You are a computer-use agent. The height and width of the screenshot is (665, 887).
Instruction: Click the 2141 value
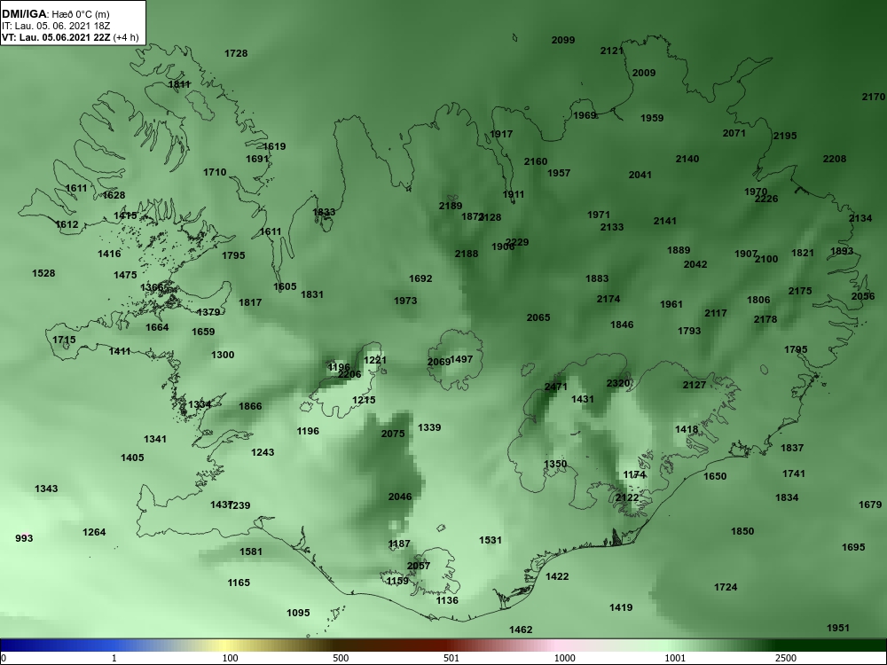click(664, 221)
